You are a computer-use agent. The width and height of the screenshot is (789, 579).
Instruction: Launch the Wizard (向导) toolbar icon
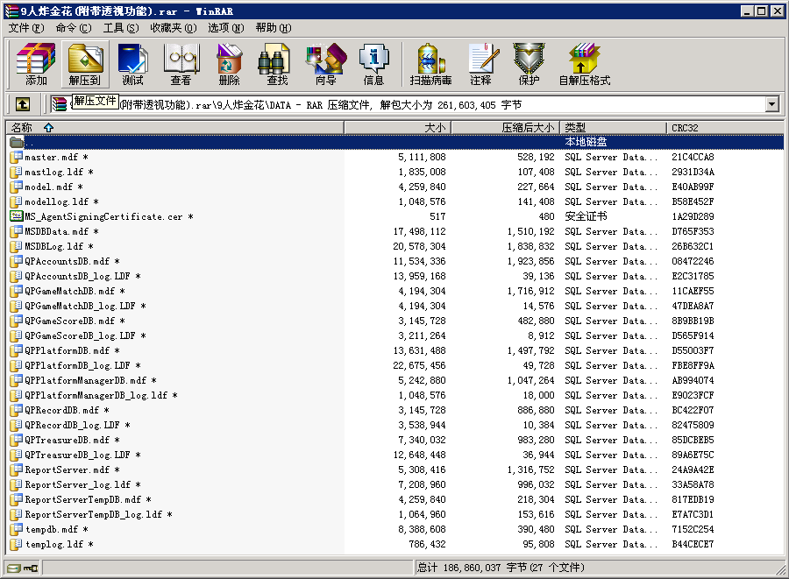click(x=325, y=64)
